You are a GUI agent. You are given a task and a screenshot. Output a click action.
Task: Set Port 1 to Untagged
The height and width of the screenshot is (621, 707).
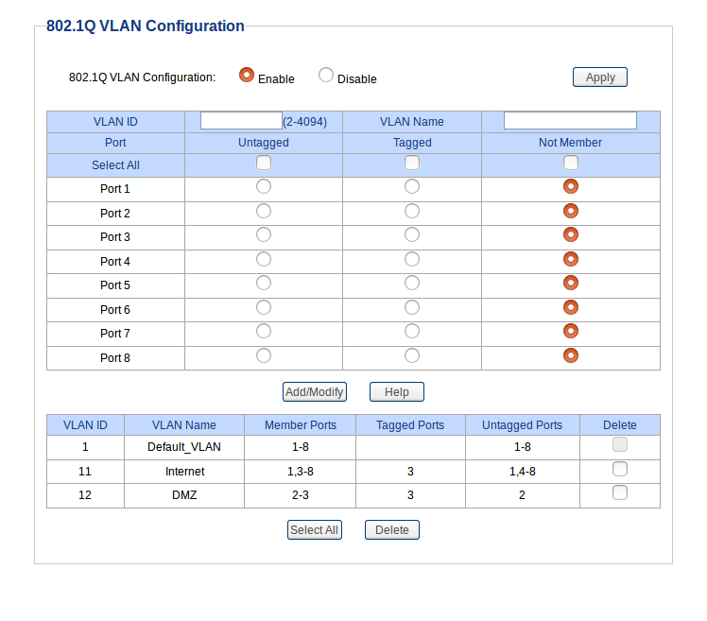click(264, 187)
